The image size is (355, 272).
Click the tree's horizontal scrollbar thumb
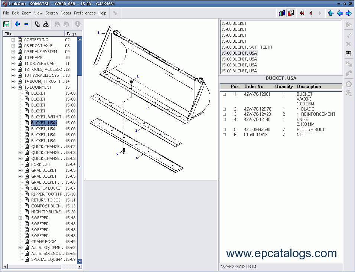34,266
